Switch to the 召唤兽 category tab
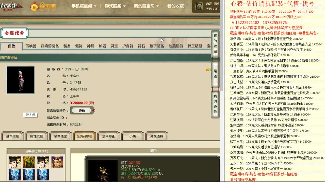Viewport: 325px width, 182px height. pyautogui.click(x=31, y=46)
